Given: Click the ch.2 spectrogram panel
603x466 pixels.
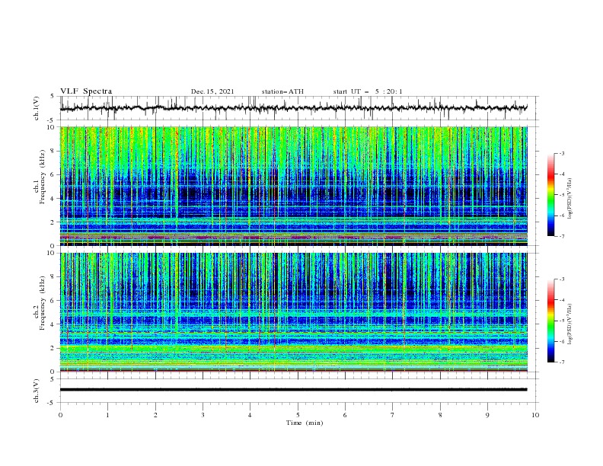Looking at the screenshot, I should 294,312.
